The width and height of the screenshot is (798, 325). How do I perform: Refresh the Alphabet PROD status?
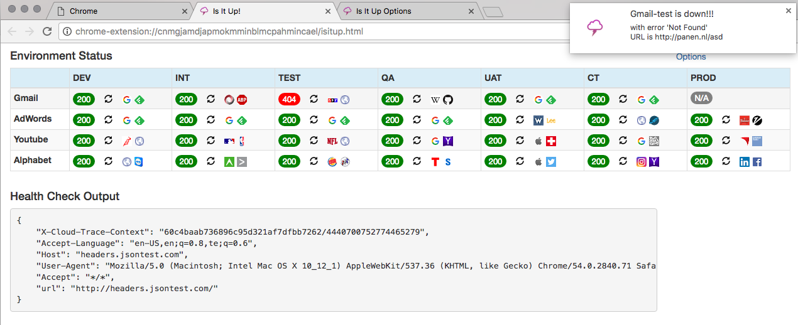726,161
